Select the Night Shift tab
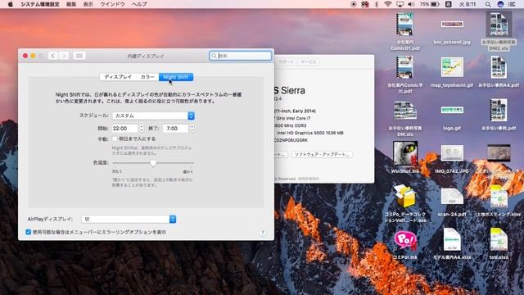The height and width of the screenshot is (295, 524). [x=176, y=77]
